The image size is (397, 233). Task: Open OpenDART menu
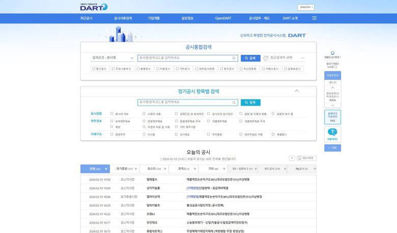pos(223,18)
